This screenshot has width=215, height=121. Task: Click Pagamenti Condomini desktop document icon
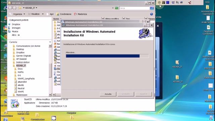coord(208,28)
